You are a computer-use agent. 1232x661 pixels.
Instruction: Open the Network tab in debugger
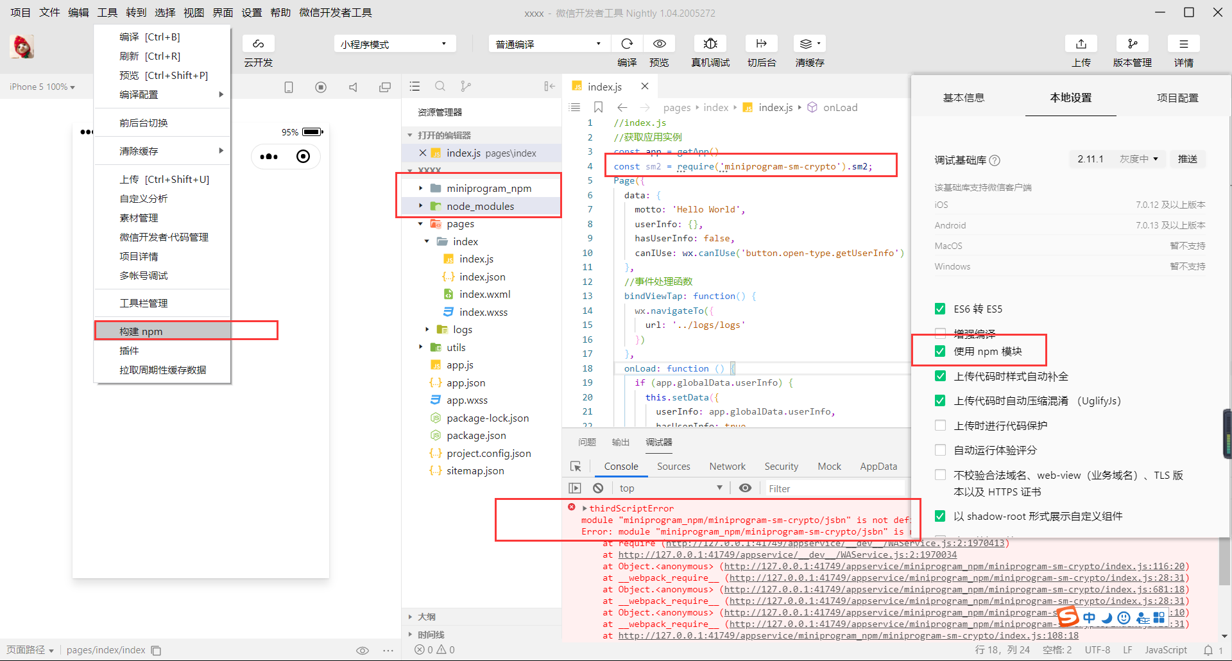[x=727, y=467]
